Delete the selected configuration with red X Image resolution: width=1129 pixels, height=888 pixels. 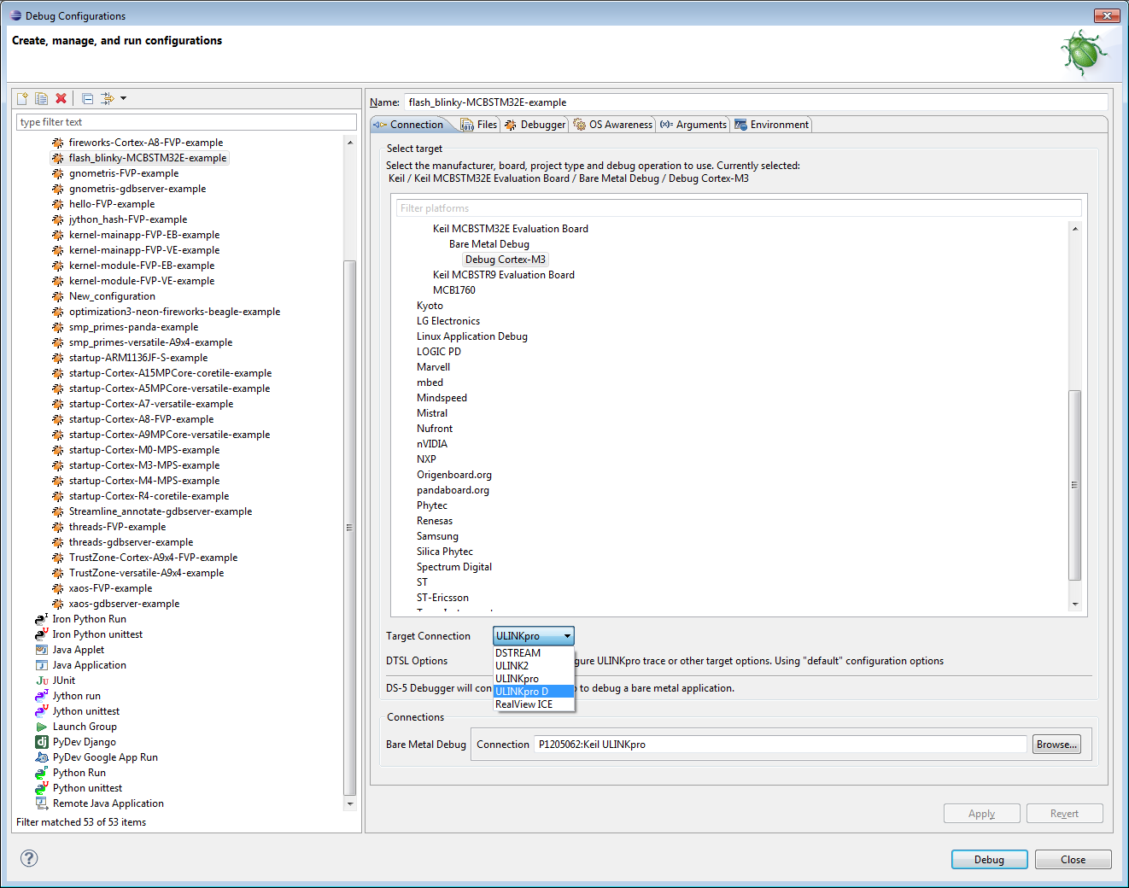[61, 98]
